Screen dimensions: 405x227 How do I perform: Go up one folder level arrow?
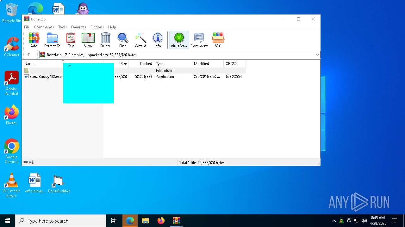coord(29,55)
